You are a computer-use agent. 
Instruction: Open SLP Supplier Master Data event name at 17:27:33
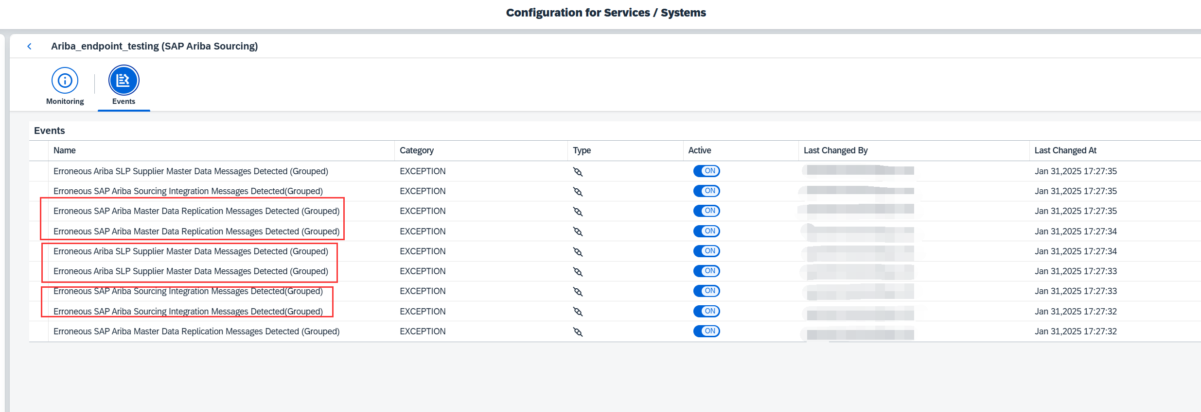point(191,271)
